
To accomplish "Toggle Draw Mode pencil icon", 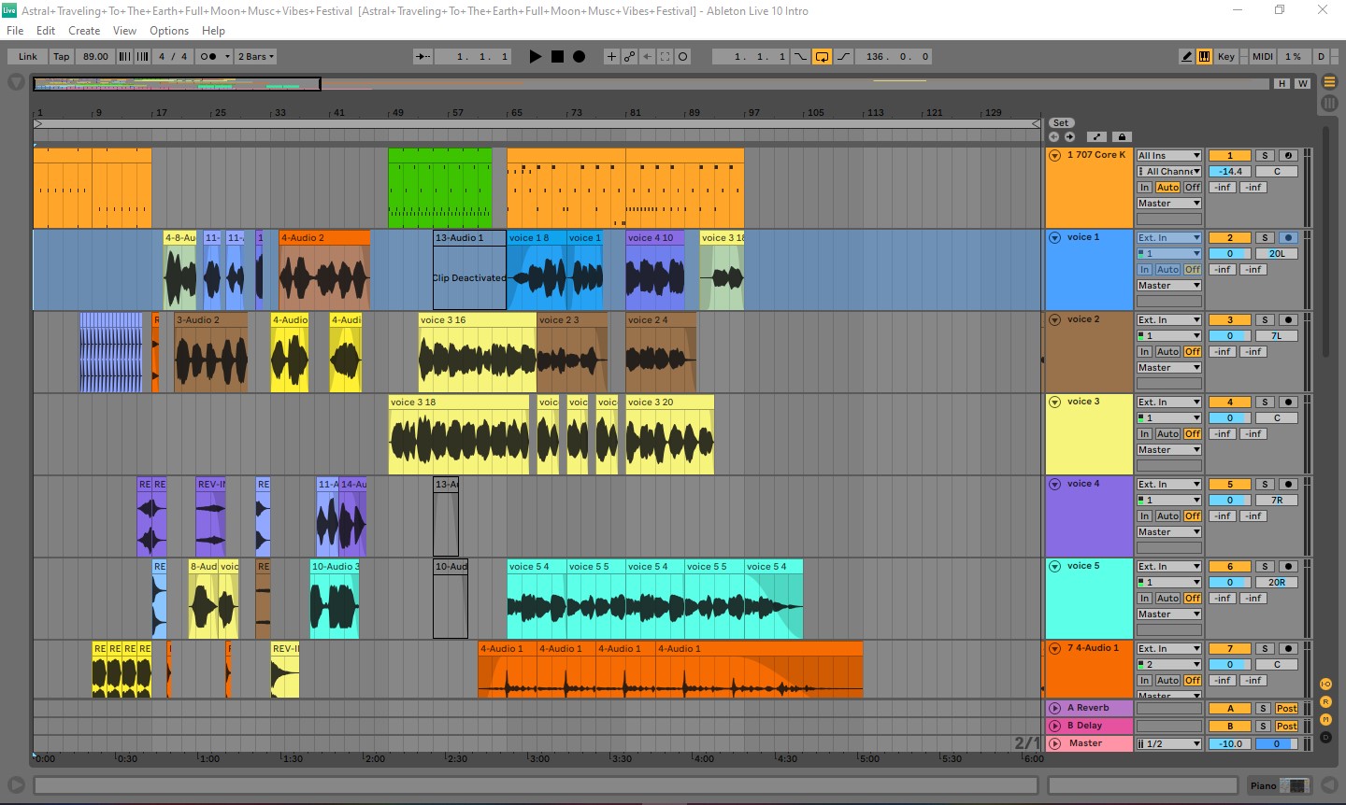I will 1186,57.
